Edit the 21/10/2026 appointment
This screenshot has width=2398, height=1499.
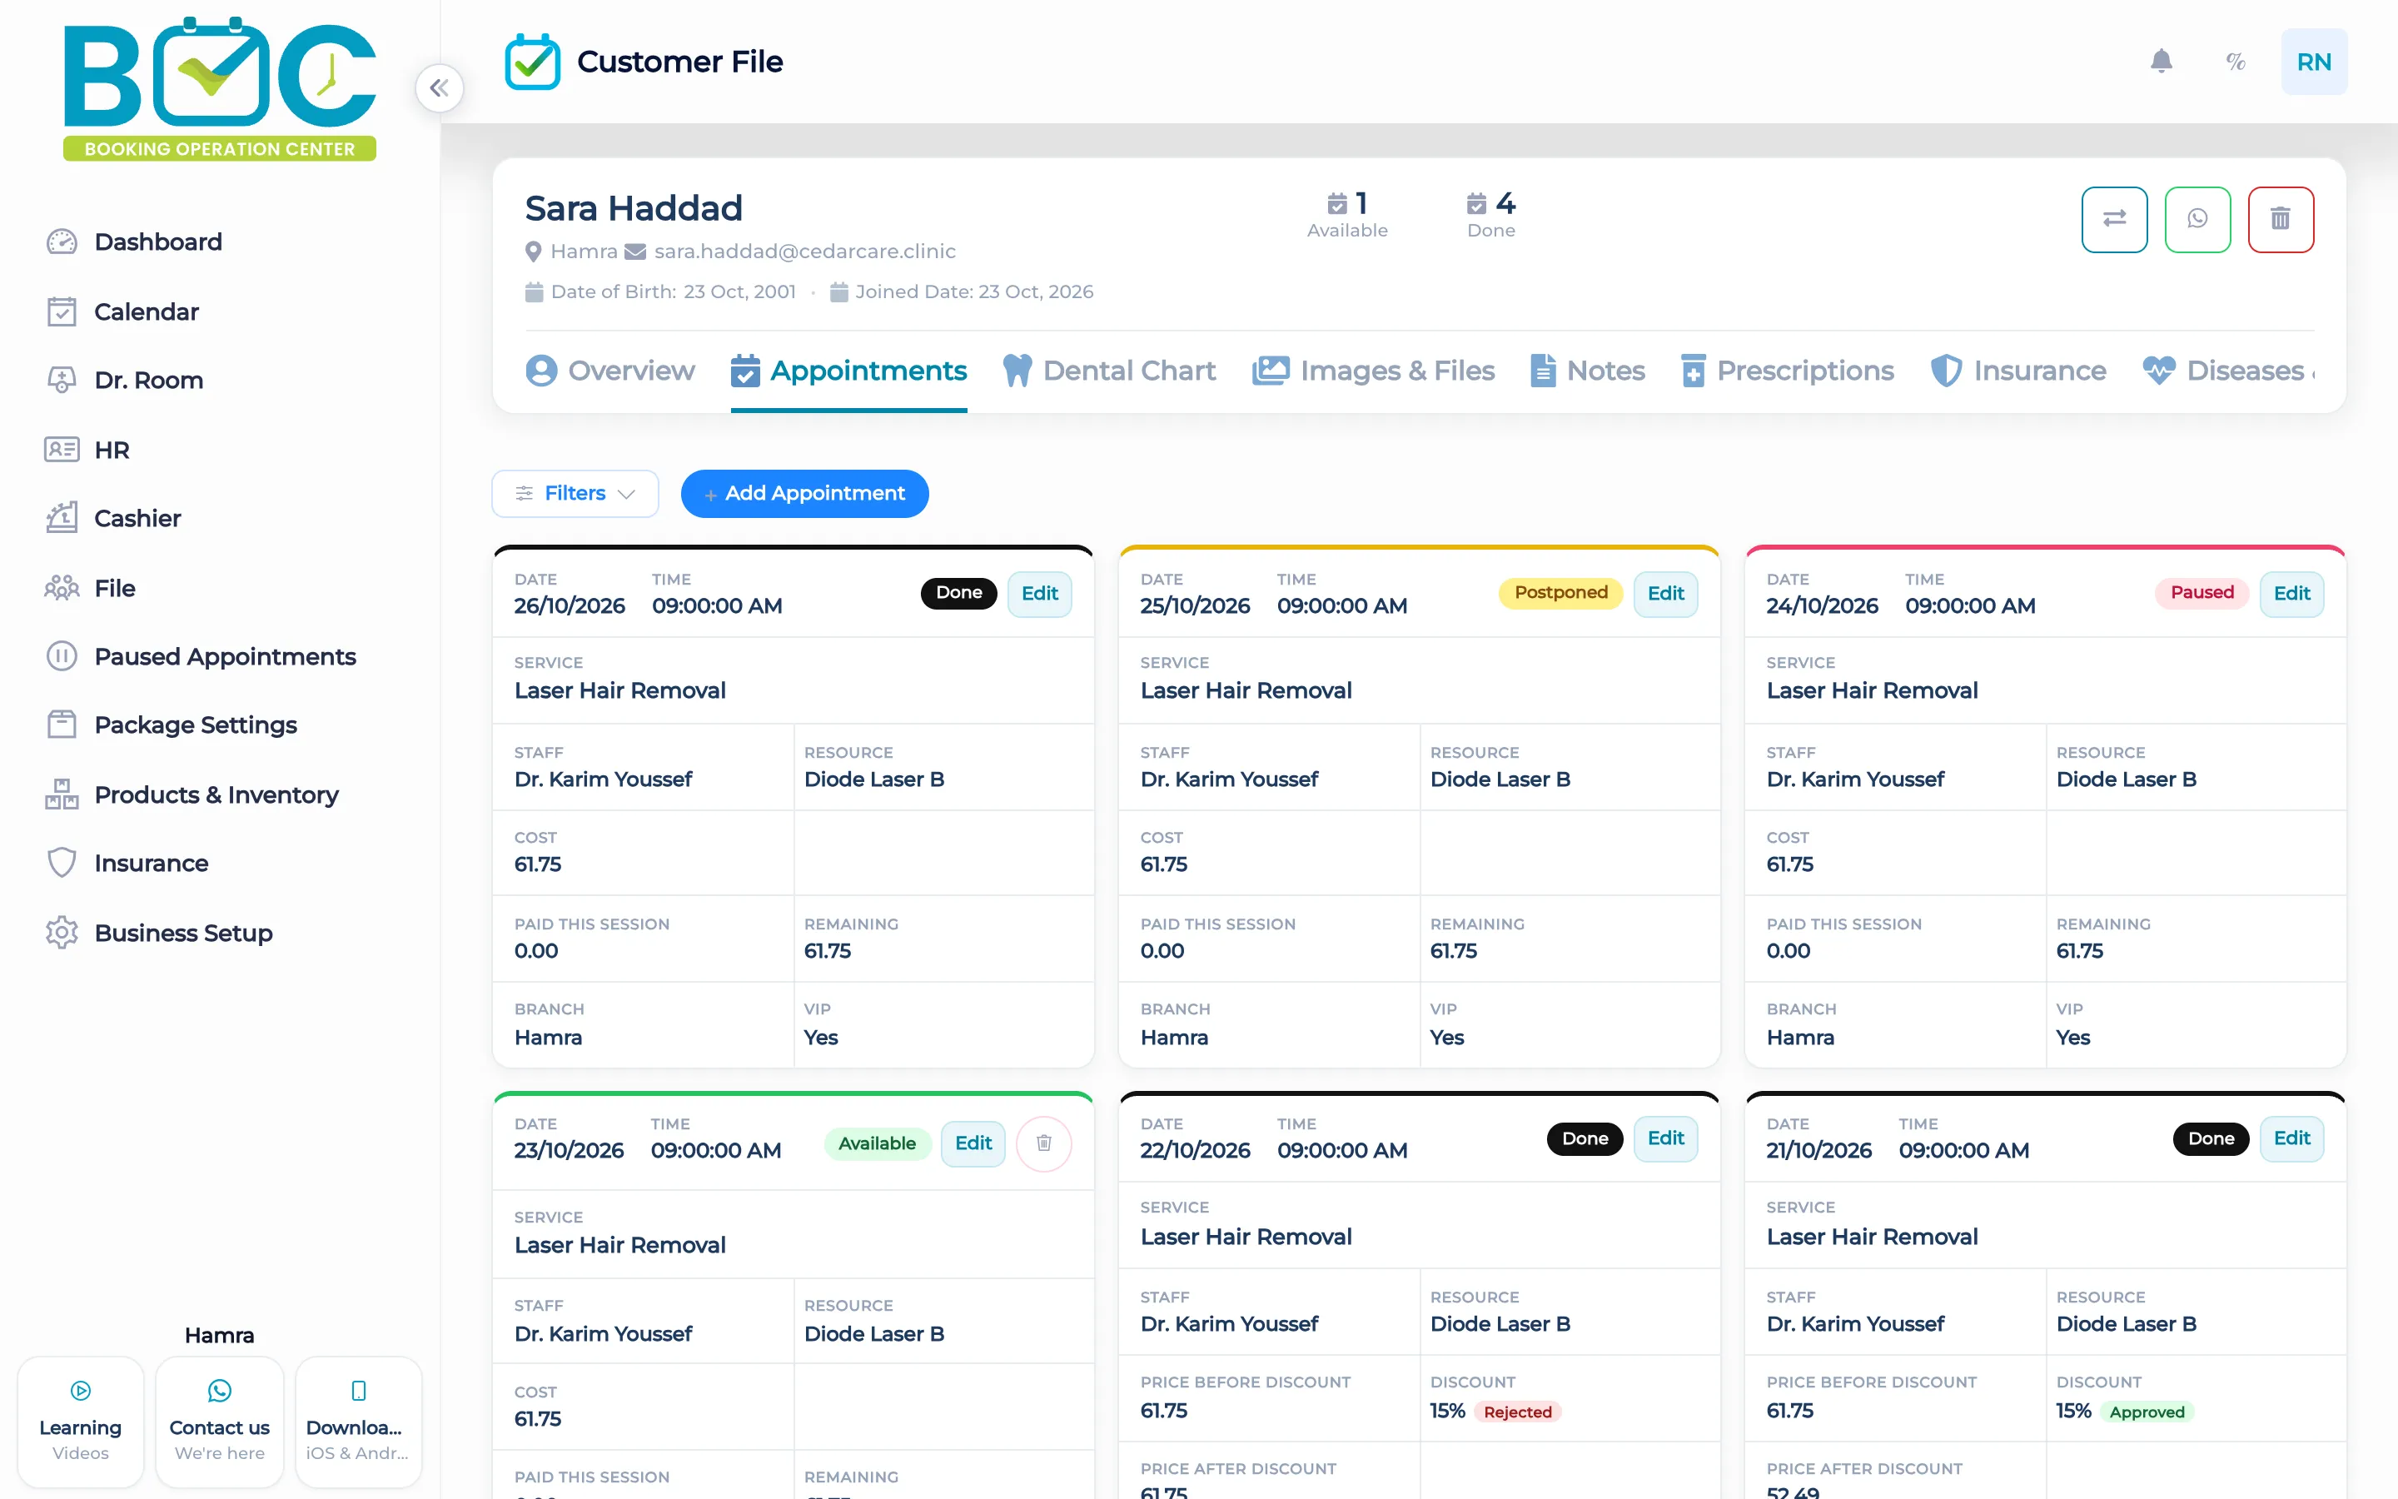click(x=2292, y=1138)
